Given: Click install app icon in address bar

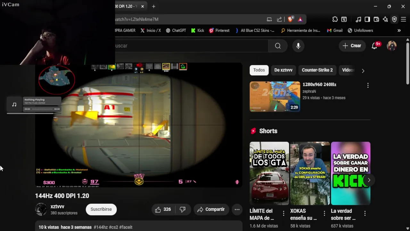Looking at the screenshot, I should (x=269, y=19).
